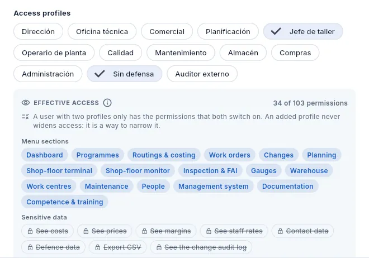369x258 pixels.
Task: Toggle the Dirección access profile
Action: (39, 31)
